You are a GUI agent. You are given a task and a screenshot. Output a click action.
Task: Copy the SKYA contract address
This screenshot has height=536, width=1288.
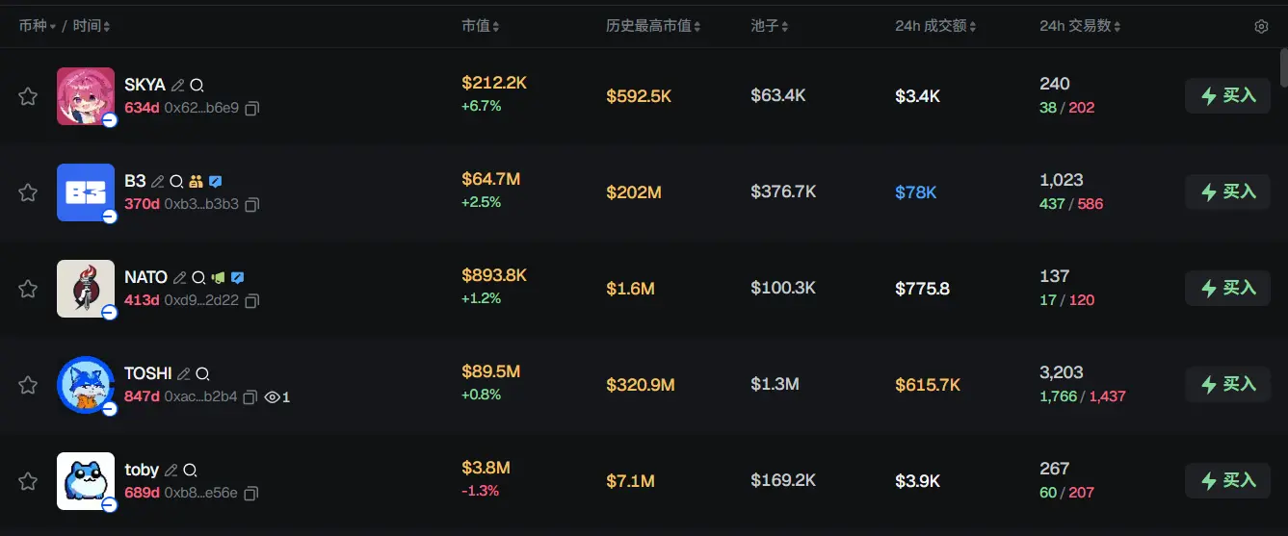pos(251,109)
